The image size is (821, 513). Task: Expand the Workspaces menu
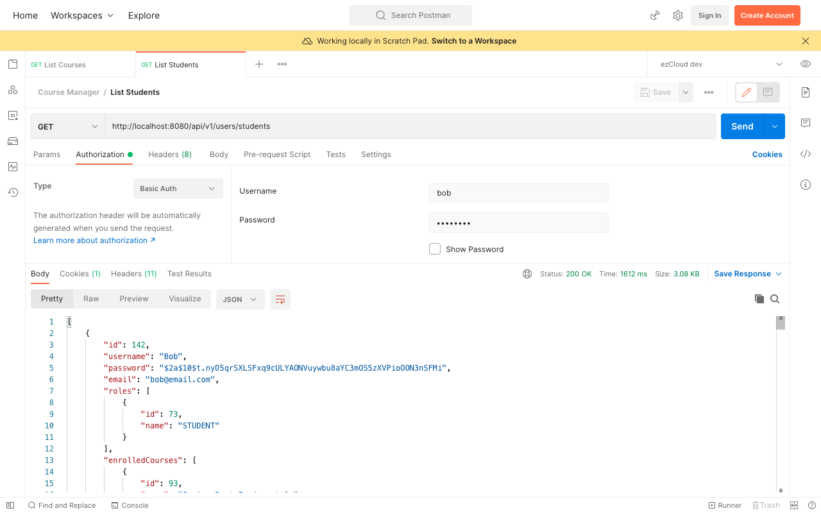82,15
